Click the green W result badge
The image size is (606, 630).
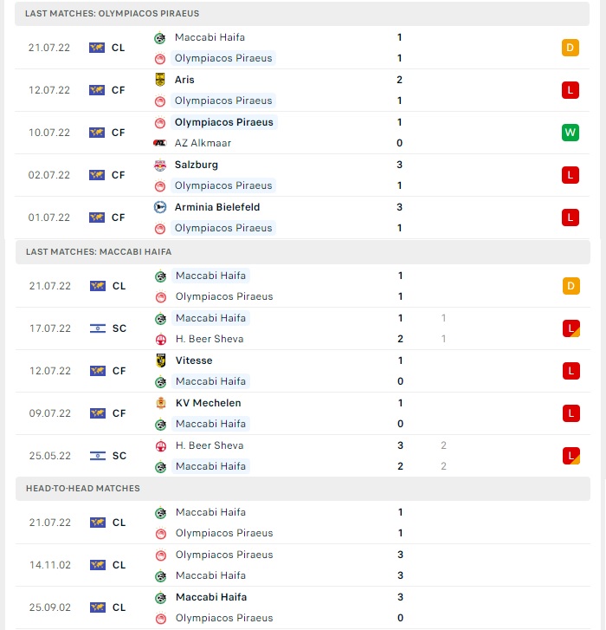click(x=570, y=133)
